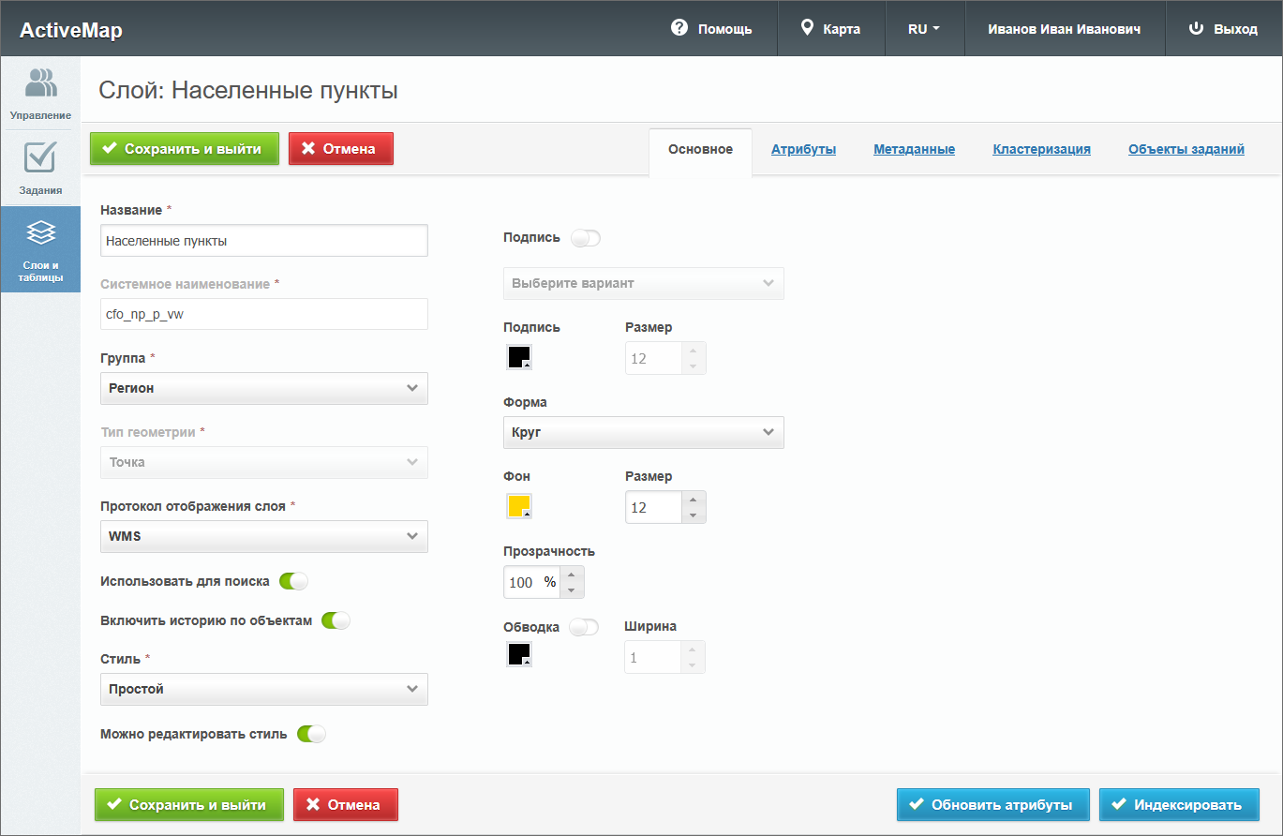
Task: Click the Обновить атрибуты button
Action: 992,804
